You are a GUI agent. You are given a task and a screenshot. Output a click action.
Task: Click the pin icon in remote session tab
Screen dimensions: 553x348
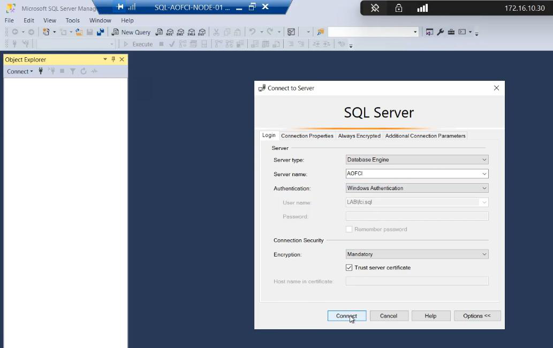(120, 7)
